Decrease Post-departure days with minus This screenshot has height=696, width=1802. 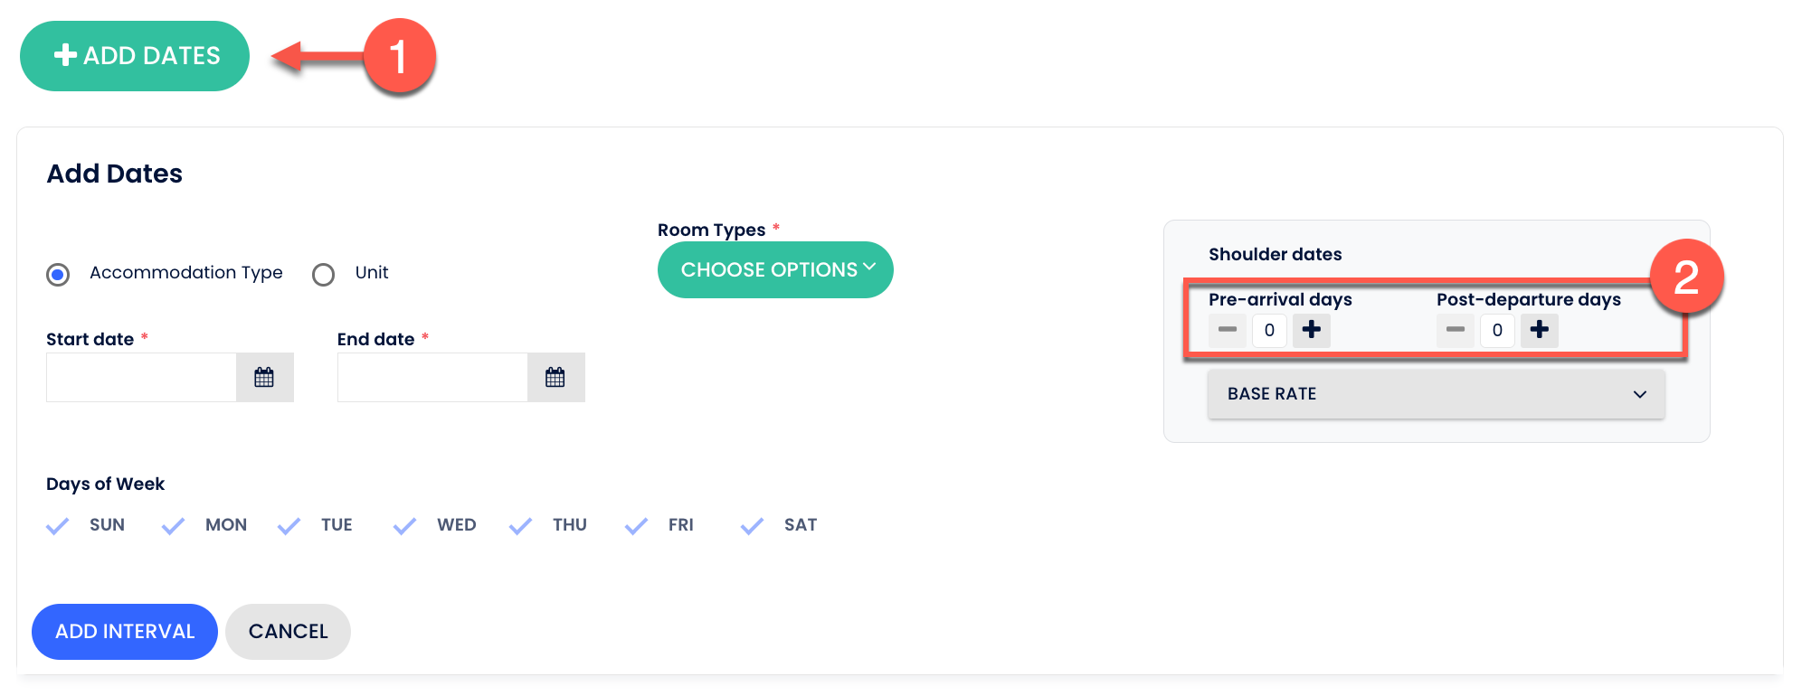[1456, 330]
